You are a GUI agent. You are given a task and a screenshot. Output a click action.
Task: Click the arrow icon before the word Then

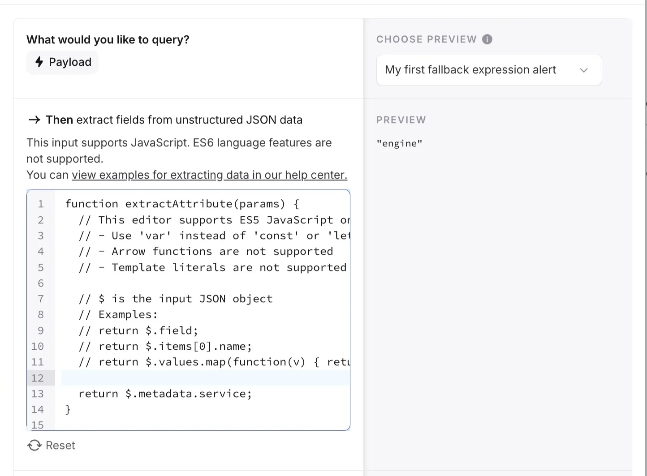[34, 120]
